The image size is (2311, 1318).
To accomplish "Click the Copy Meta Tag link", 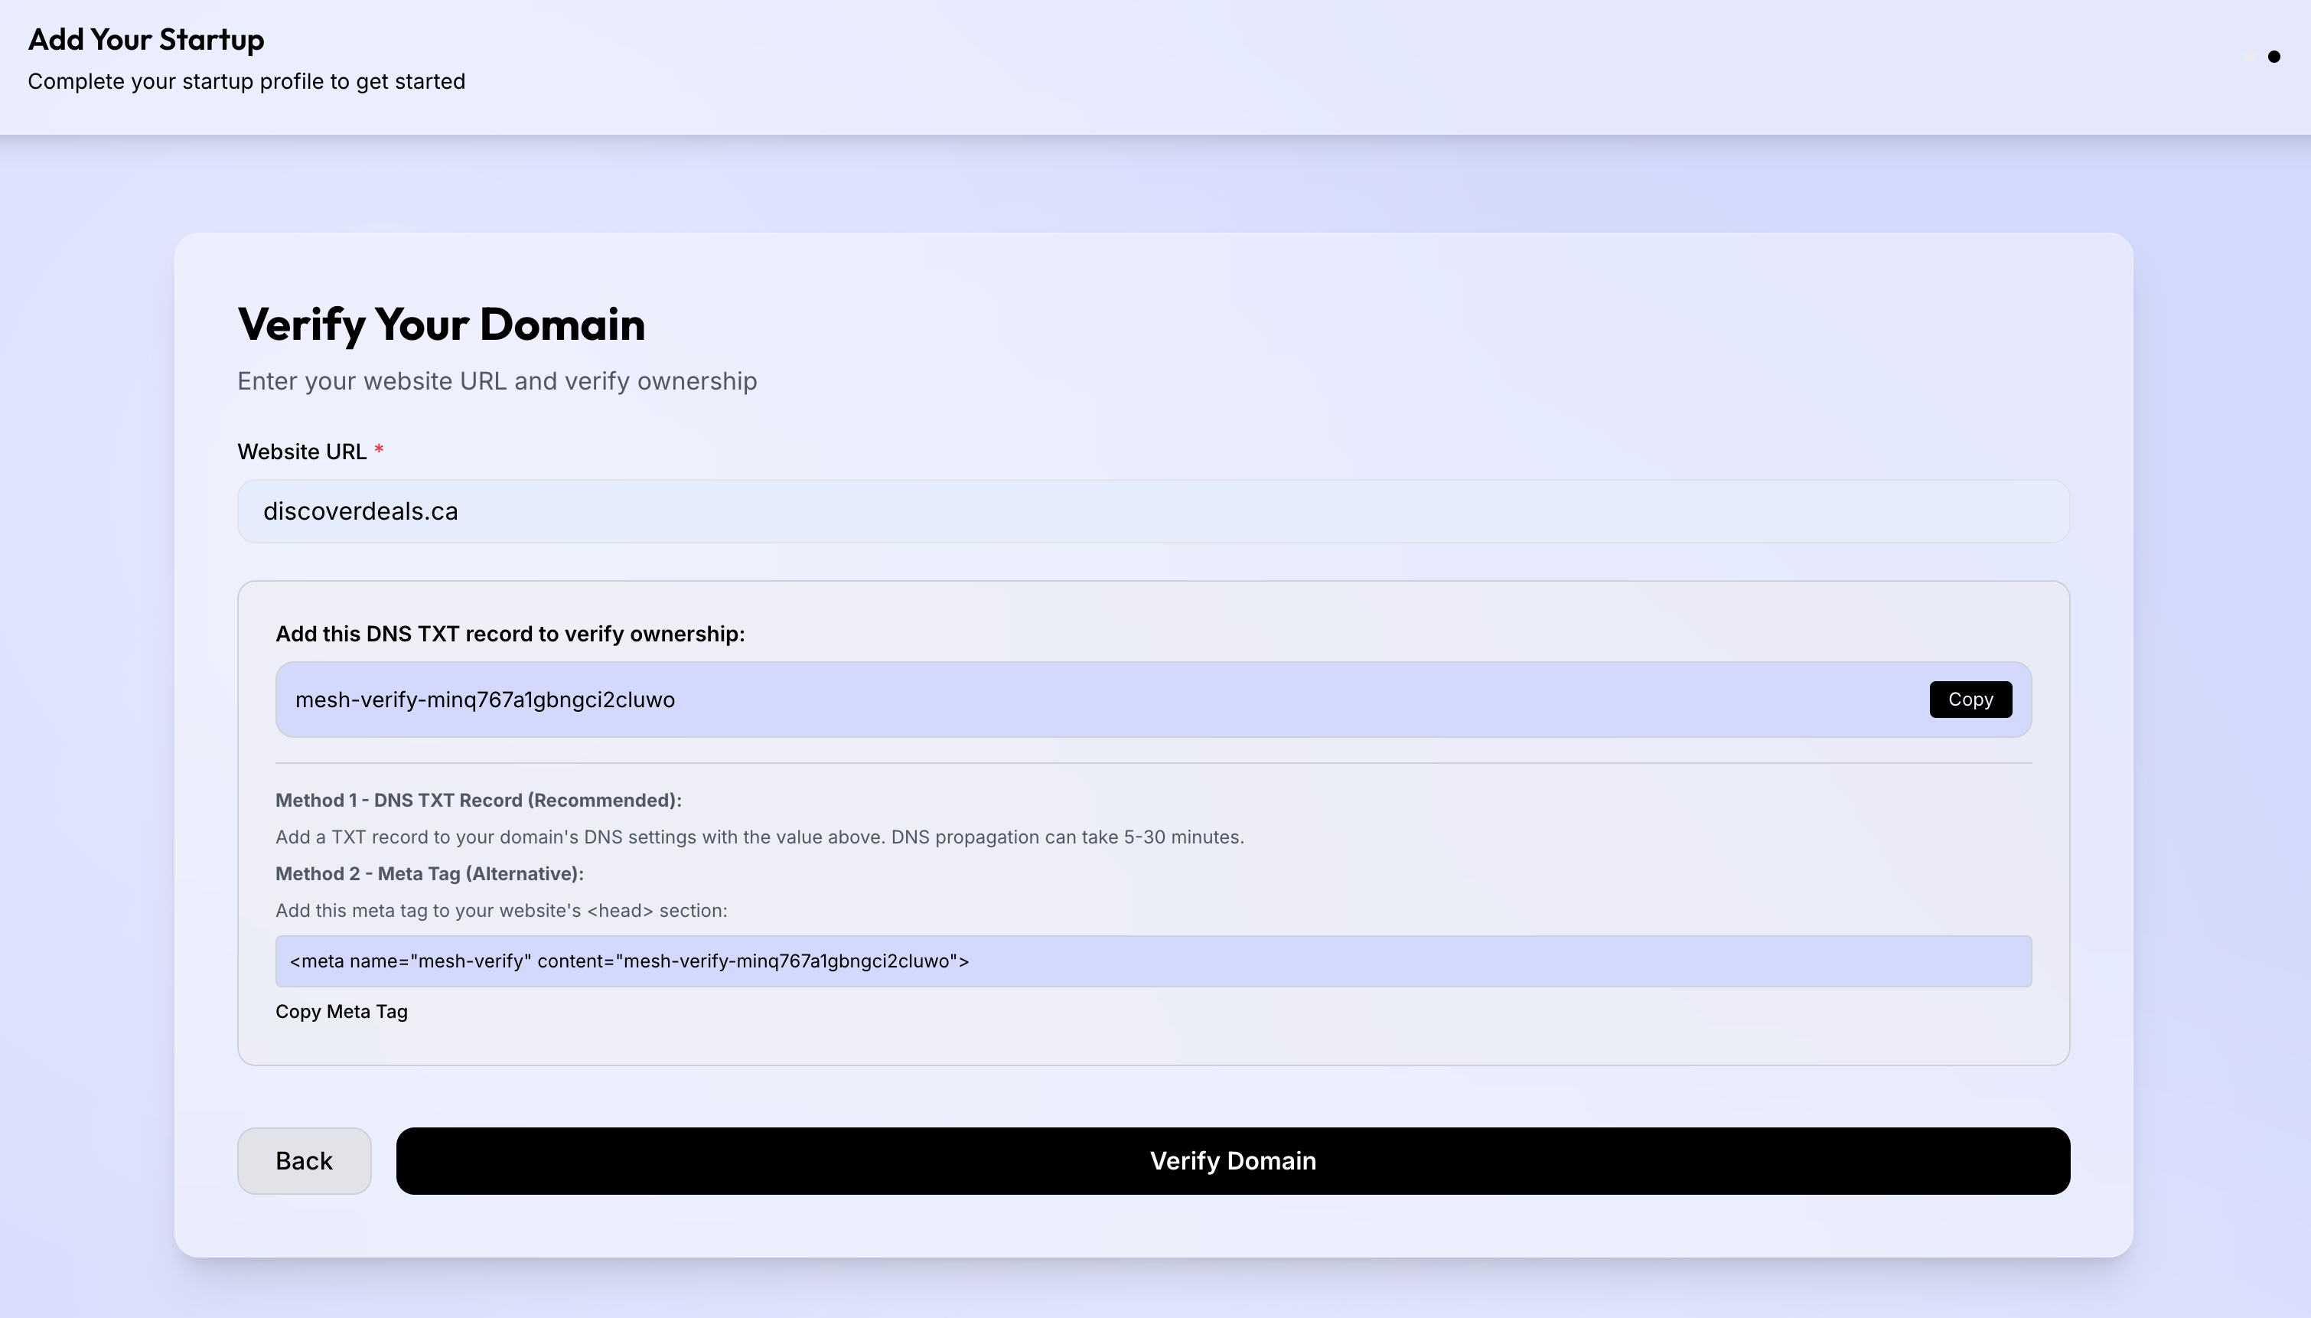I will 341,1011.
